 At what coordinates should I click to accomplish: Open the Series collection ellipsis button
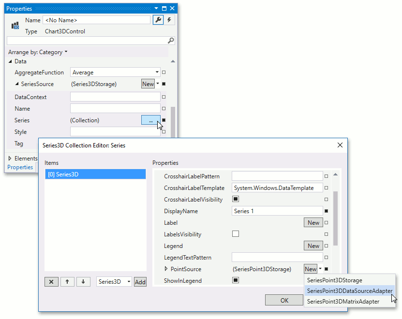[151, 120]
